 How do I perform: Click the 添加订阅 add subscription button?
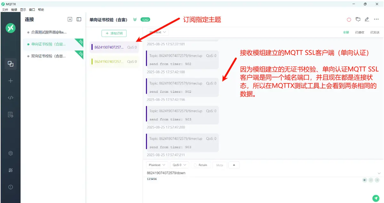(x=114, y=33)
